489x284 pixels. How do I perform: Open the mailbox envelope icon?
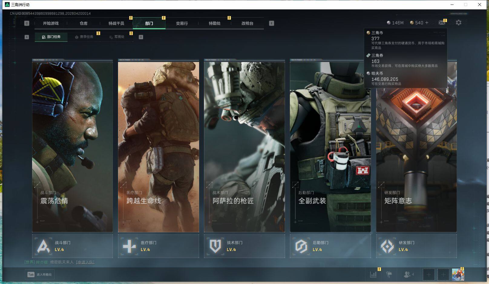(x=442, y=23)
